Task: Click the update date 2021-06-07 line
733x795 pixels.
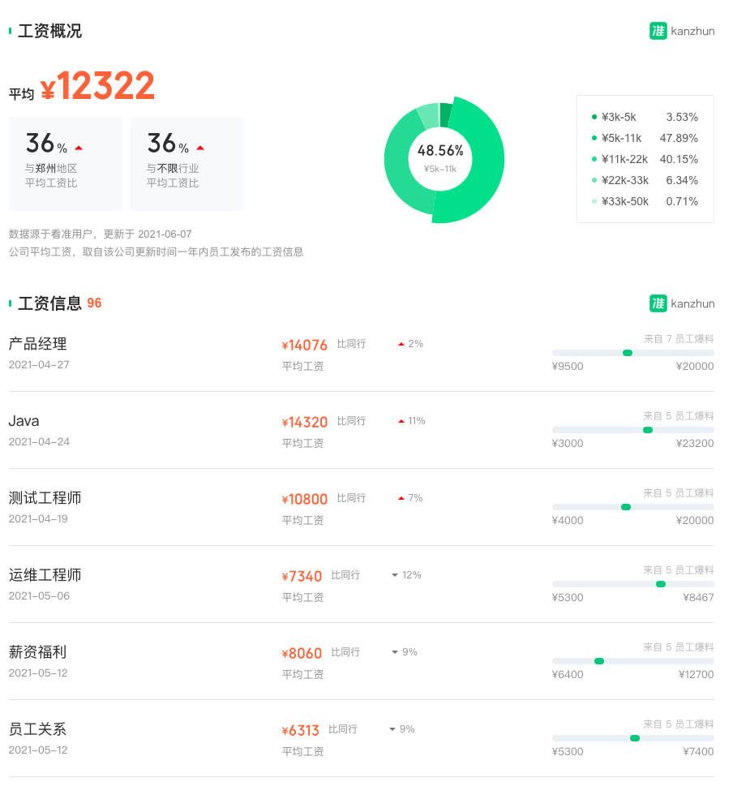Action: click(101, 234)
